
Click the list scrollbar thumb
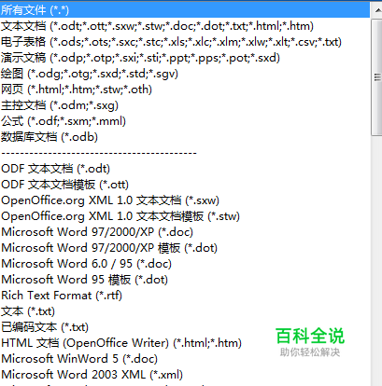376,77
